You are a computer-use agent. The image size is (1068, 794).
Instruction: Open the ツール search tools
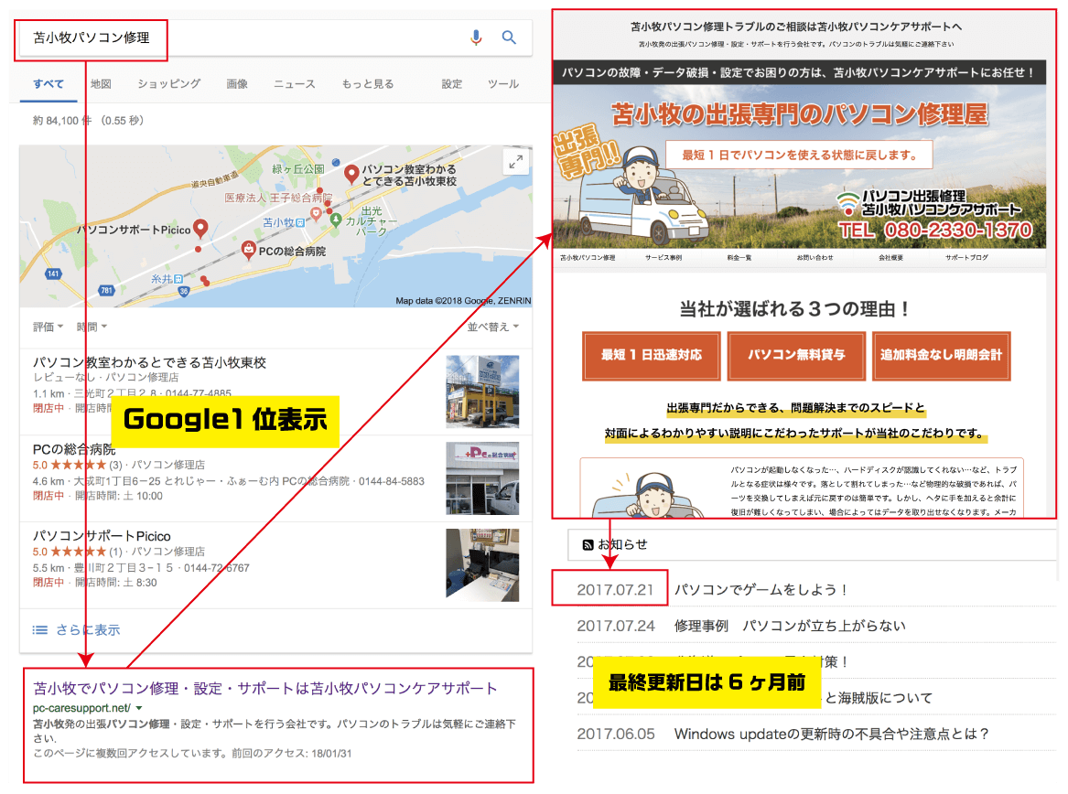503,84
